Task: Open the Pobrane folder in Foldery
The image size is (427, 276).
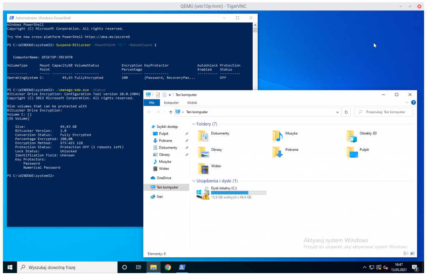Action: click(x=285, y=152)
